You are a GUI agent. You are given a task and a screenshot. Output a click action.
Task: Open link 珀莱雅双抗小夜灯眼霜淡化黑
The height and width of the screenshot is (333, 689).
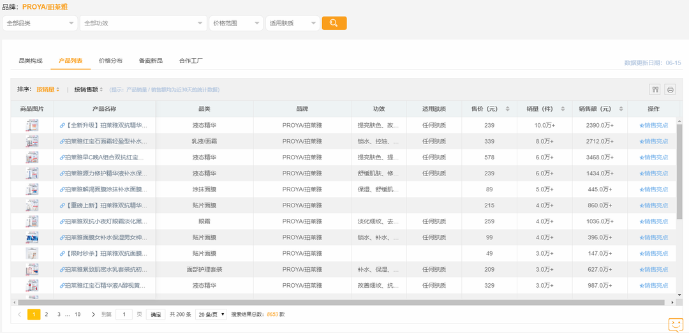pyautogui.click(x=104, y=221)
